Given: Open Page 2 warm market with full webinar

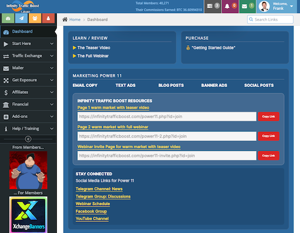Looking at the screenshot, I should (112, 127).
